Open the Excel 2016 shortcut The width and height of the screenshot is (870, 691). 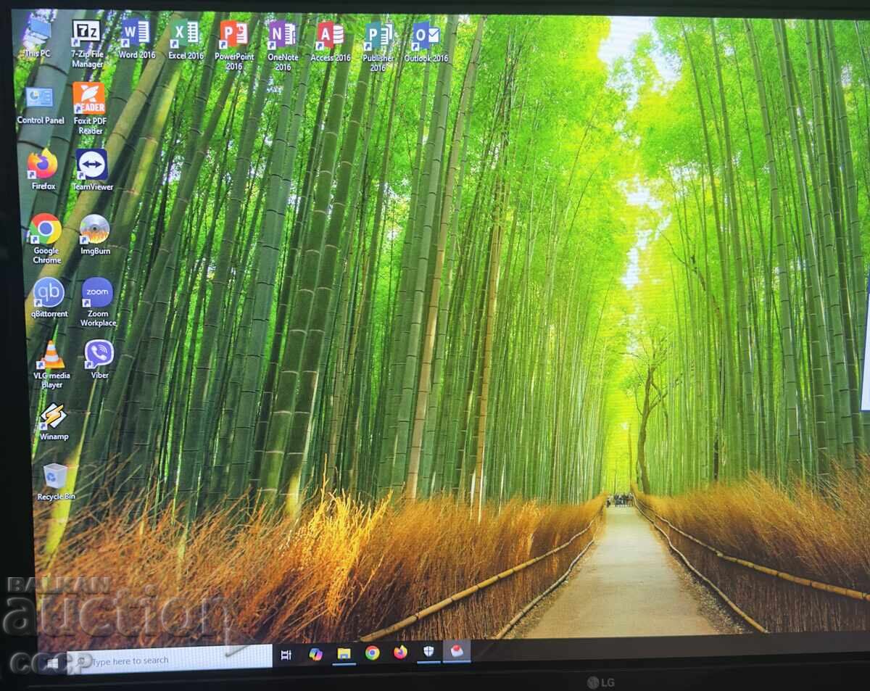point(186,39)
